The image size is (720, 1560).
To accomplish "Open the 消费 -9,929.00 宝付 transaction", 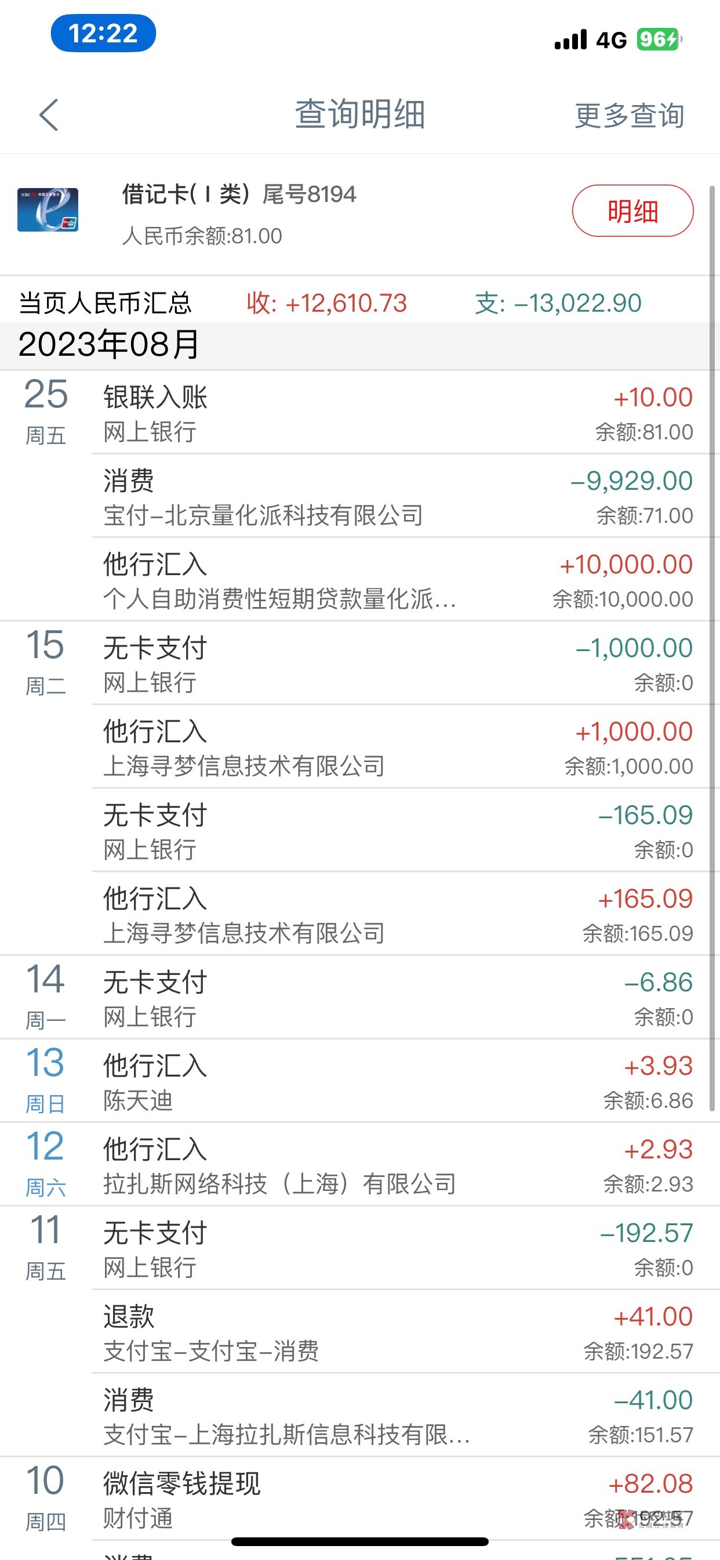I will [x=399, y=497].
